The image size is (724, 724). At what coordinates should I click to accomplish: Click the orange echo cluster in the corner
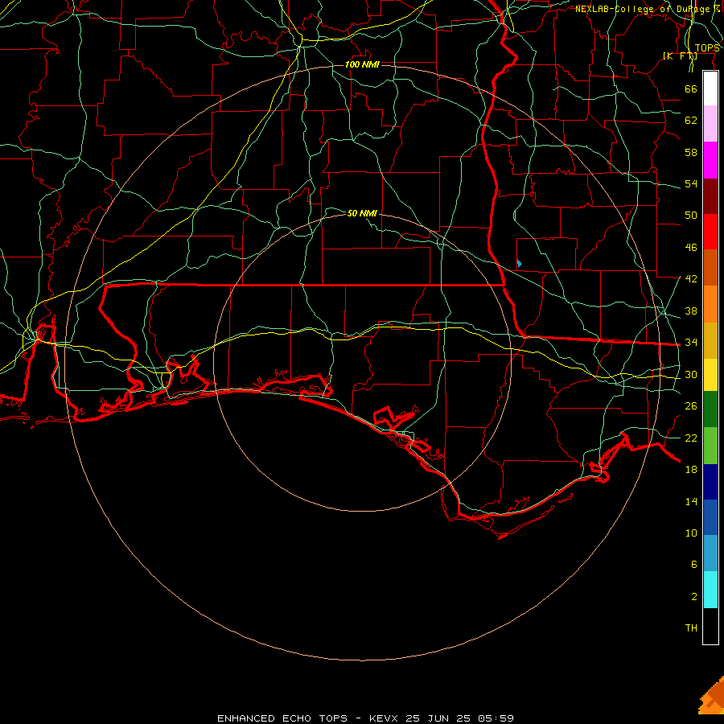click(713, 697)
